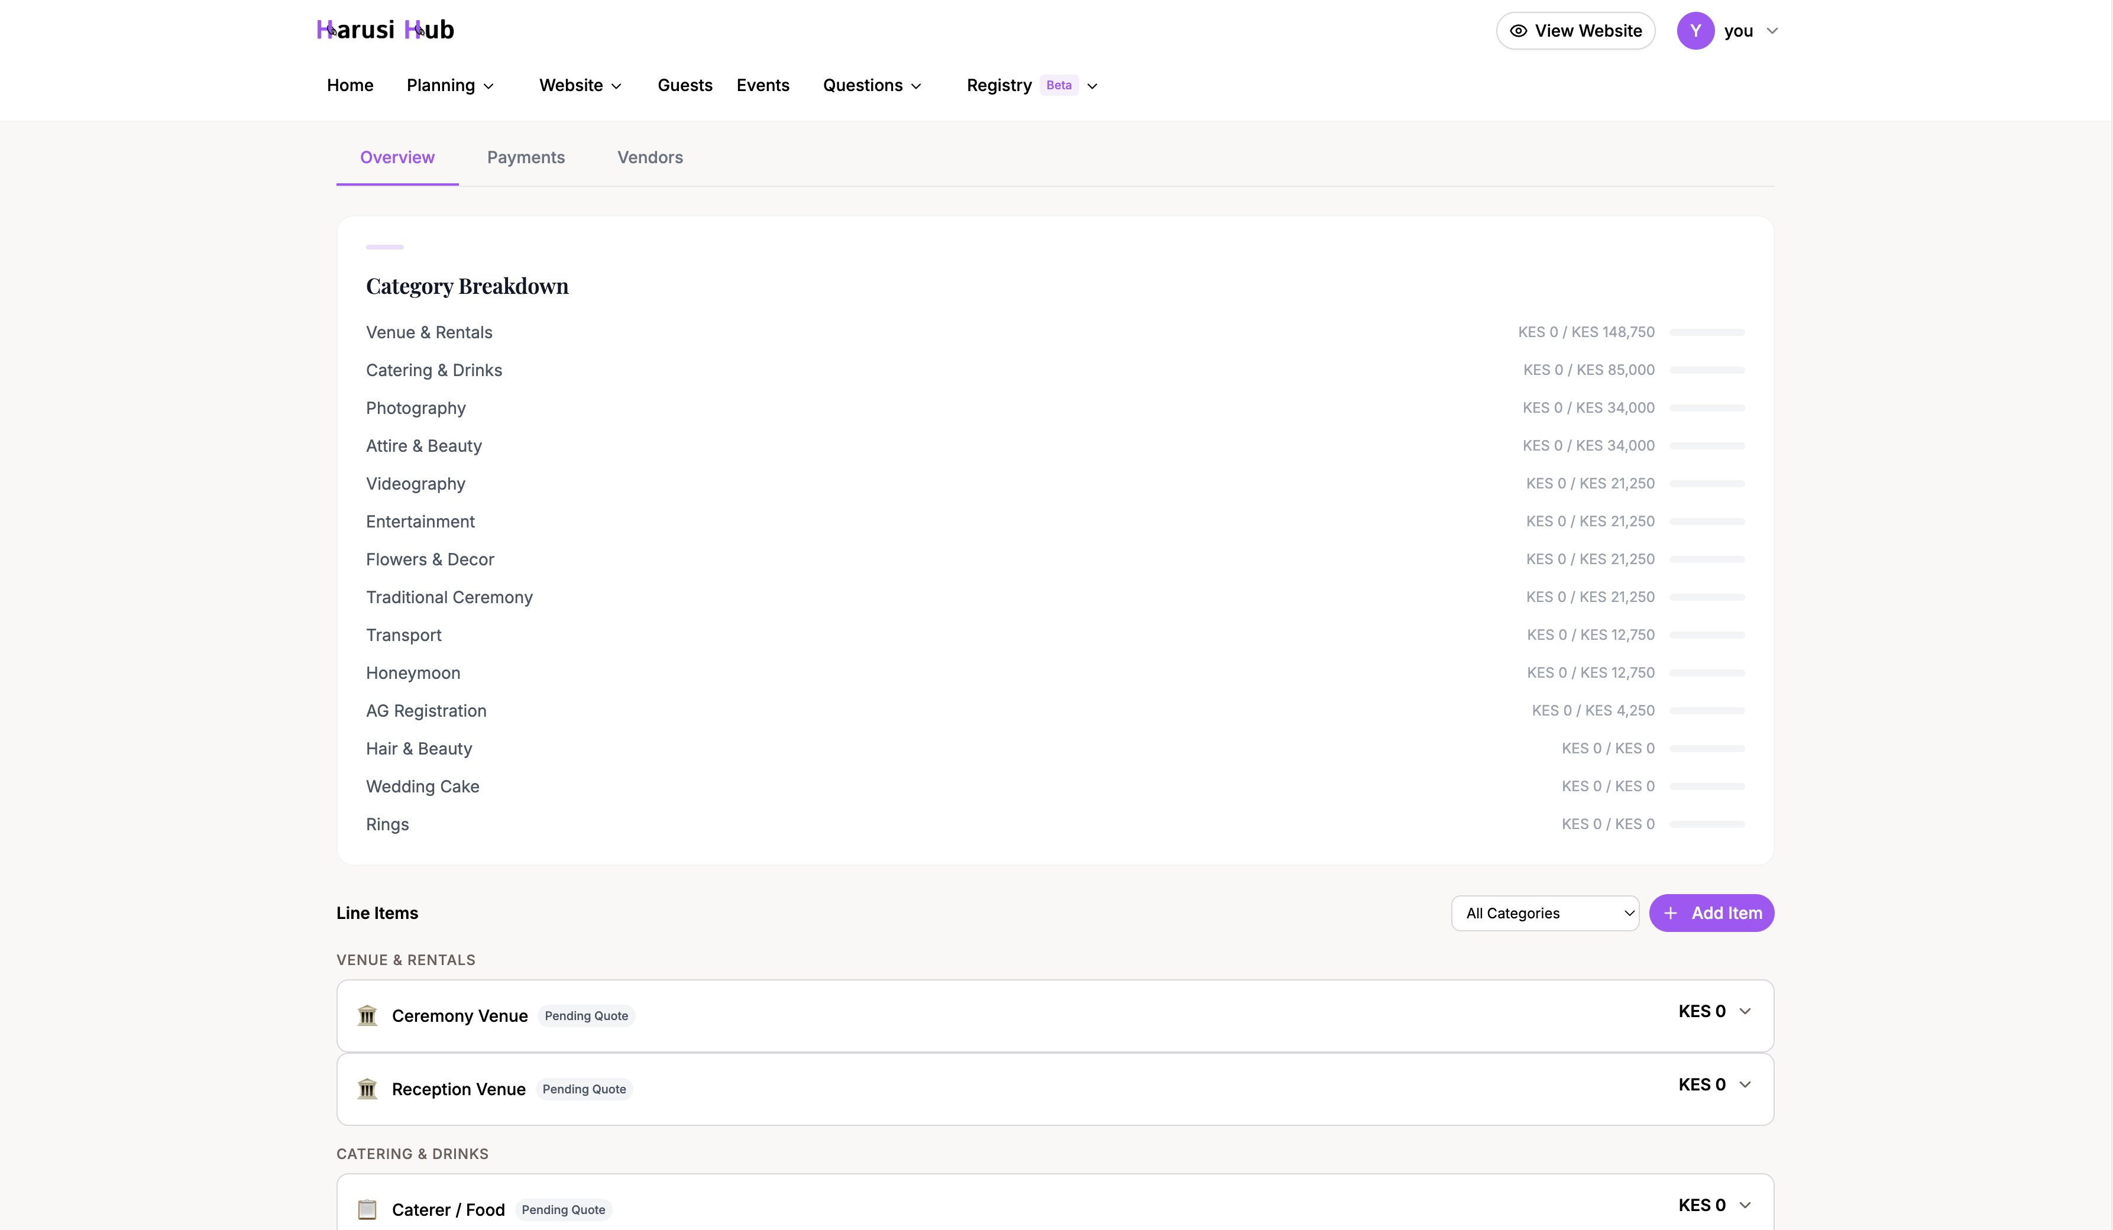Expand the Ceremony Venue line item details
Viewport: 2113px width, 1230px height.
tap(1746, 1011)
